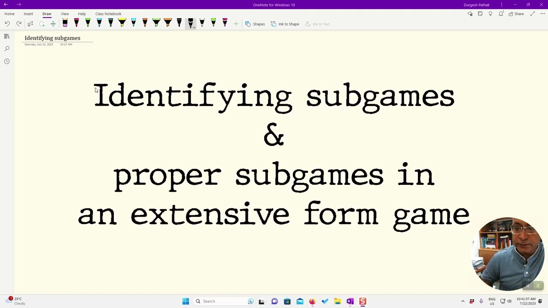The image size is (548, 308).
Task: Pick the yellow highlighter pen
Action: pyautogui.click(x=122, y=23)
